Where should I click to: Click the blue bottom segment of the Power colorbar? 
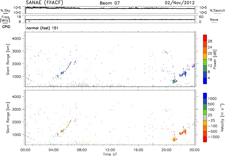pyautogui.click(x=205, y=81)
